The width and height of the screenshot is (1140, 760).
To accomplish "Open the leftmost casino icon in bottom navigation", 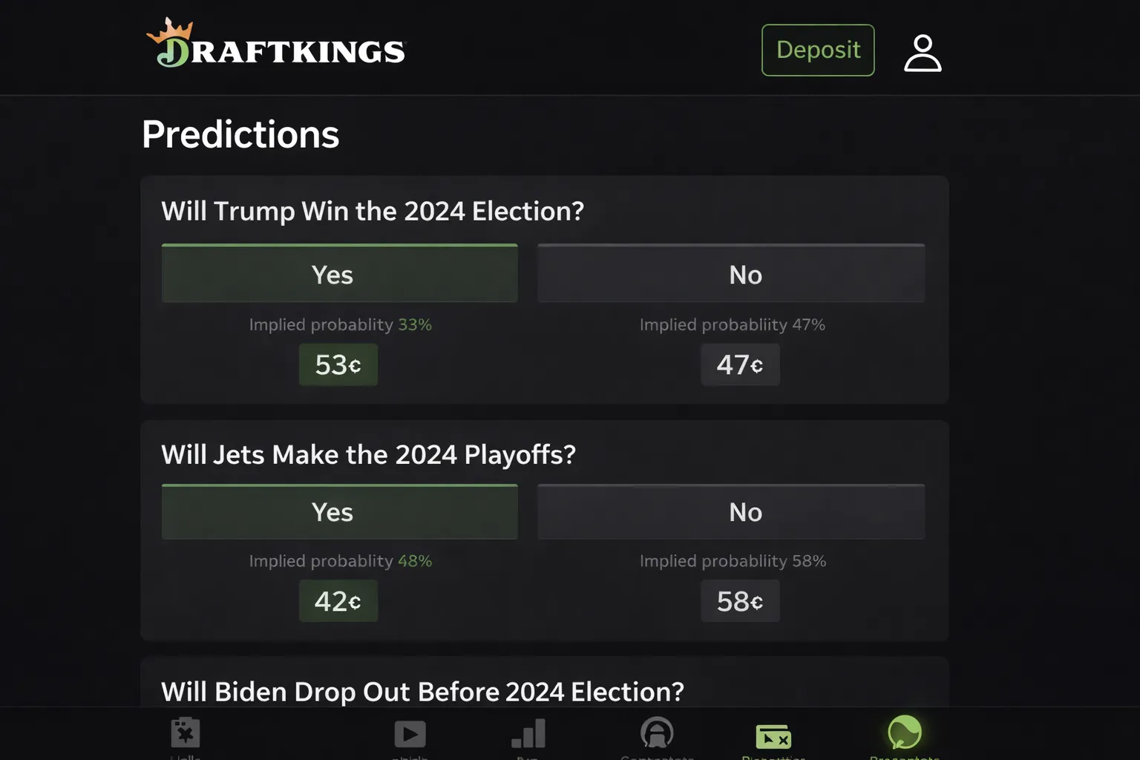I will tap(185, 733).
